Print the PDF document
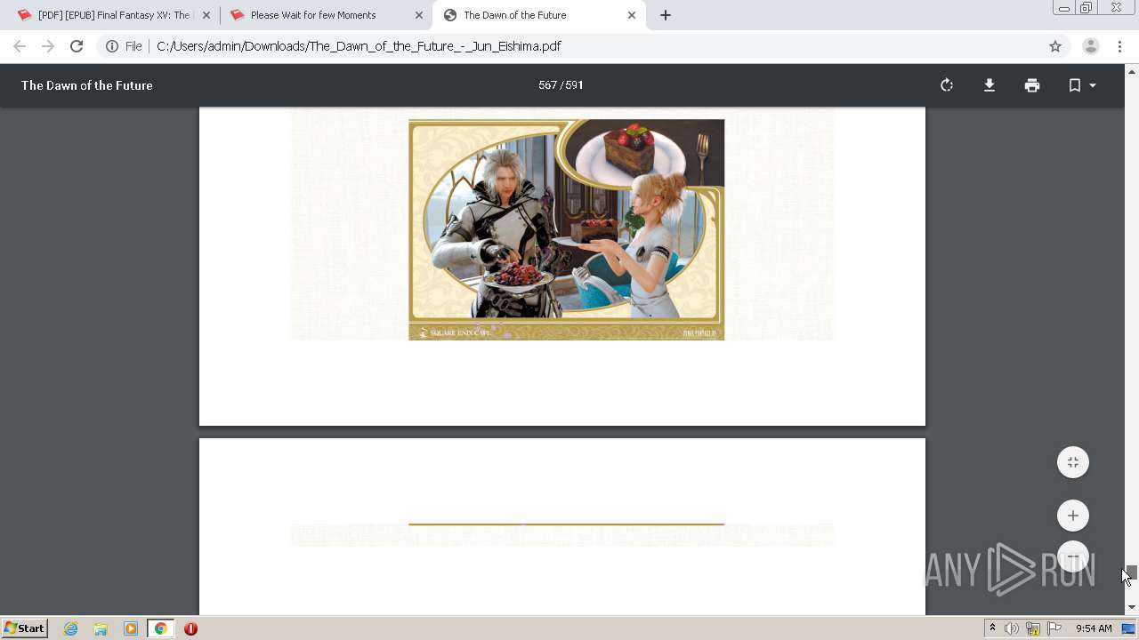The image size is (1139, 640). coord(1032,85)
